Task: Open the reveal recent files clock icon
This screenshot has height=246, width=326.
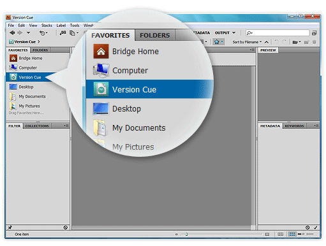Action: point(43,33)
